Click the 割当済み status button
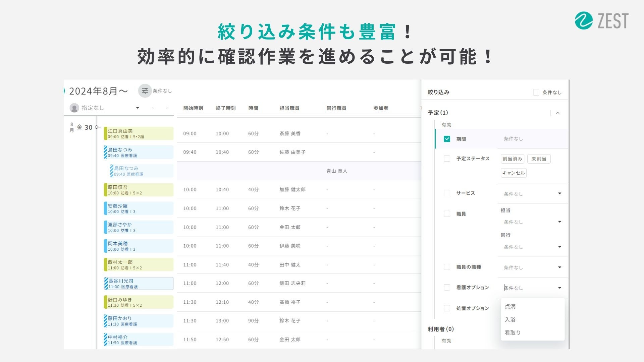 pos(512,159)
